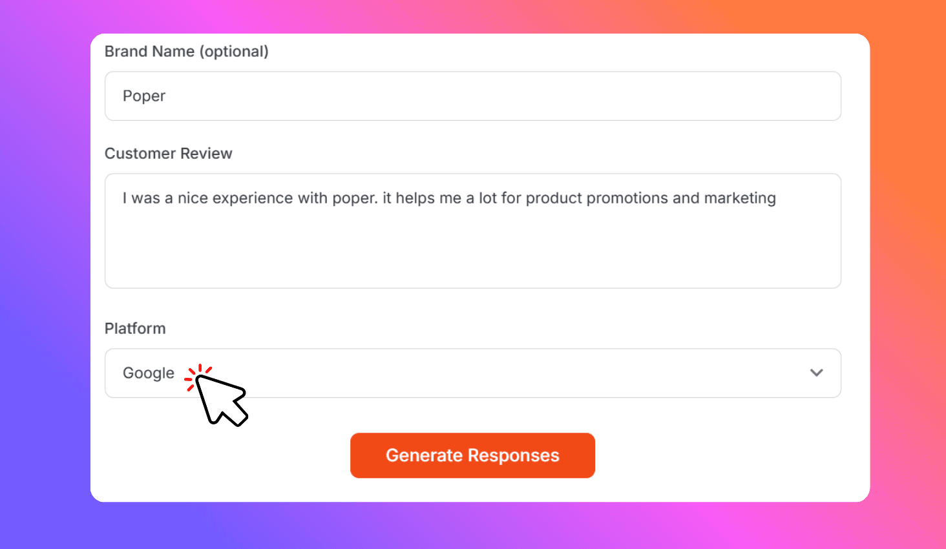Click the selected value "Google"
The image size is (946, 549).
point(149,373)
